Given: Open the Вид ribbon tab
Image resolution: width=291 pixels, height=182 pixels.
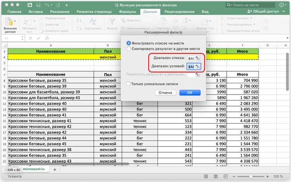Looking at the screenshot, I should 205,12.
